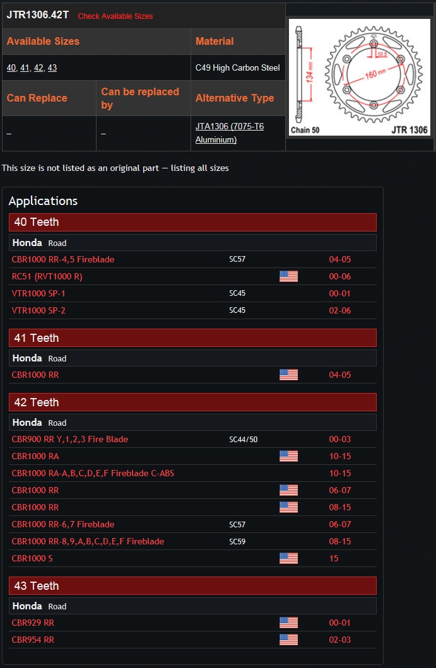
Task: Click the 40 Teeth section header
Action: click(192, 223)
